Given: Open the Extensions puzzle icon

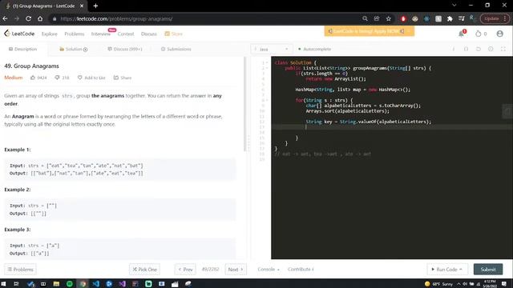Looking at the screenshot, I should (x=450, y=18).
